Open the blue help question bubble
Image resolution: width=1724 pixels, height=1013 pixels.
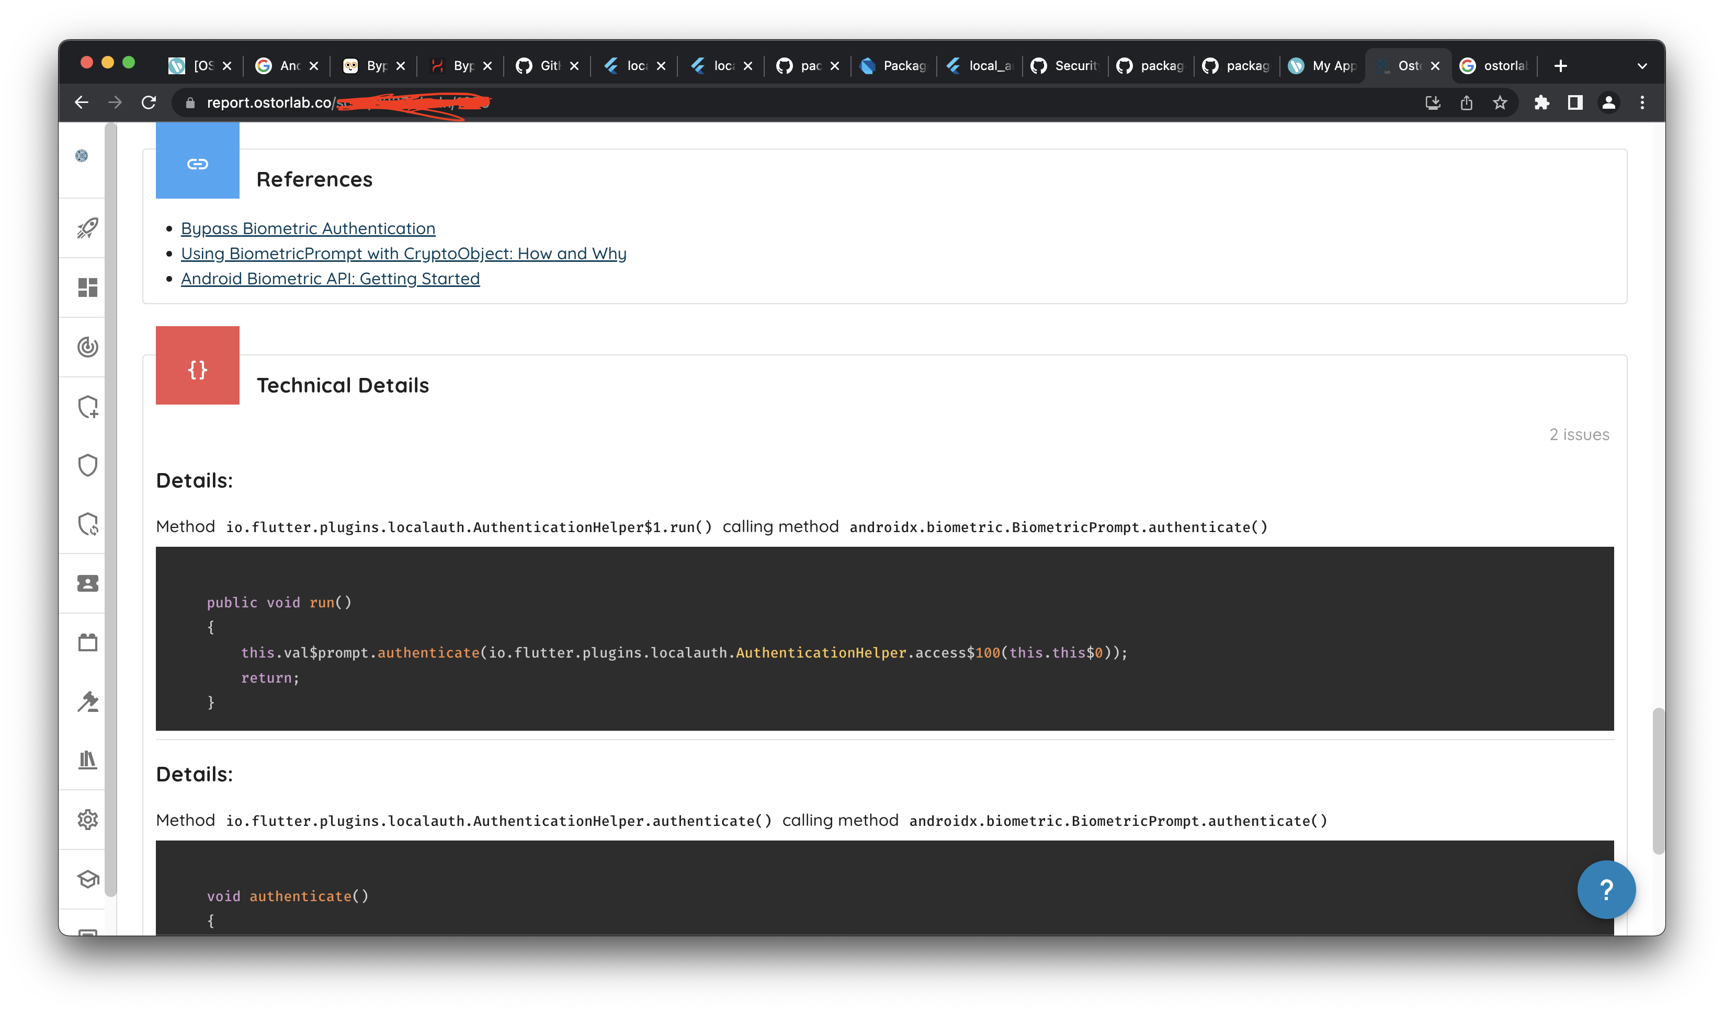click(1606, 889)
